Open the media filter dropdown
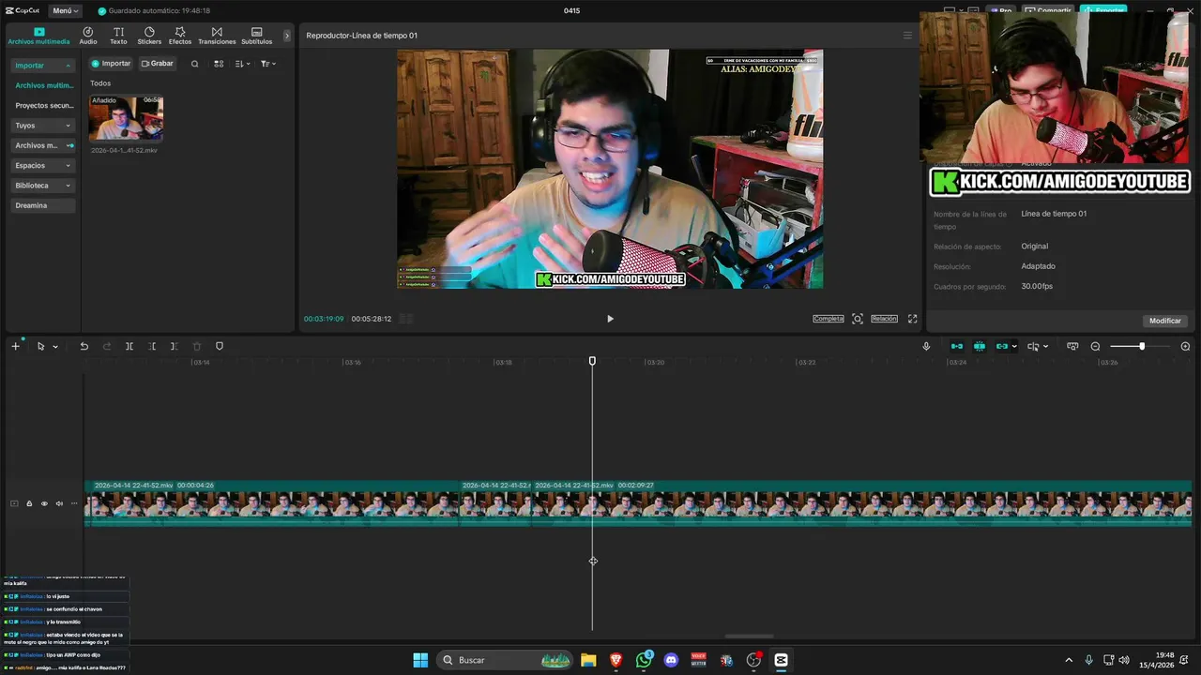This screenshot has height=675, width=1201. coord(268,64)
